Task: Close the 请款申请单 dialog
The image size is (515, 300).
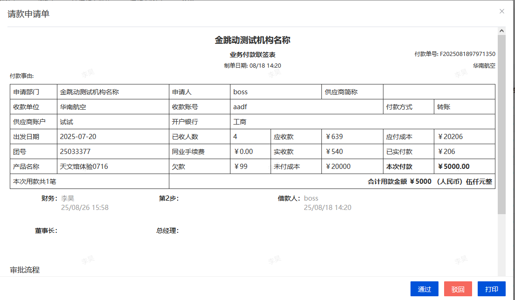Action: pos(502,11)
